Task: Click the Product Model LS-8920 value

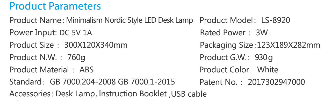Action: point(276,20)
